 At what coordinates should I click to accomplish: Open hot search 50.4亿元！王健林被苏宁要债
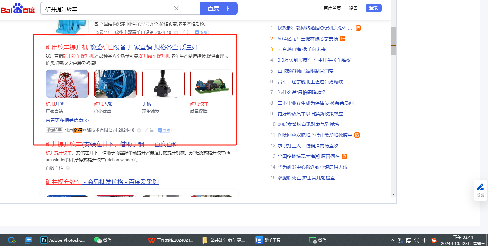click(x=308, y=39)
